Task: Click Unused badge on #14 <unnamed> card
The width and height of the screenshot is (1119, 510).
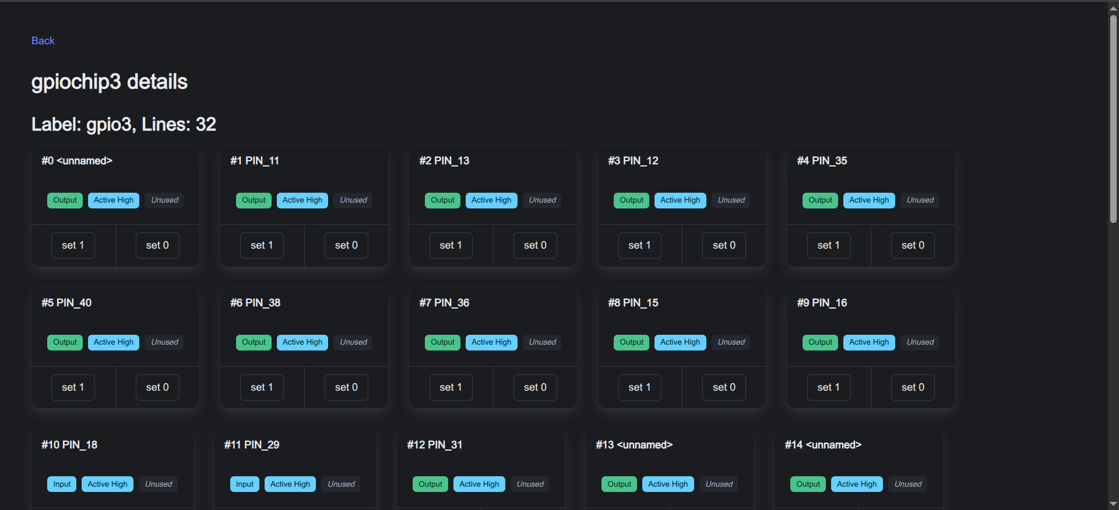Action: pyautogui.click(x=907, y=484)
